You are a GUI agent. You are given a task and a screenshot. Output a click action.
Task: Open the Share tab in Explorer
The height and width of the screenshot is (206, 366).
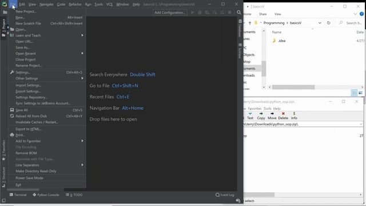coord(262,14)
